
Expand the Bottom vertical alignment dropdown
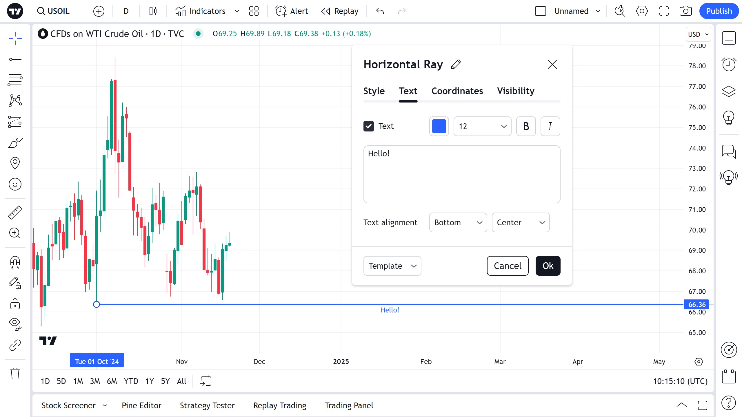click(458, 222)
